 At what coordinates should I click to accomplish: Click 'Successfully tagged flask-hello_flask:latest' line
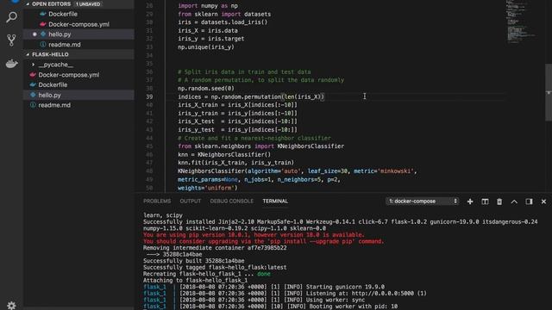pos(215,268)
